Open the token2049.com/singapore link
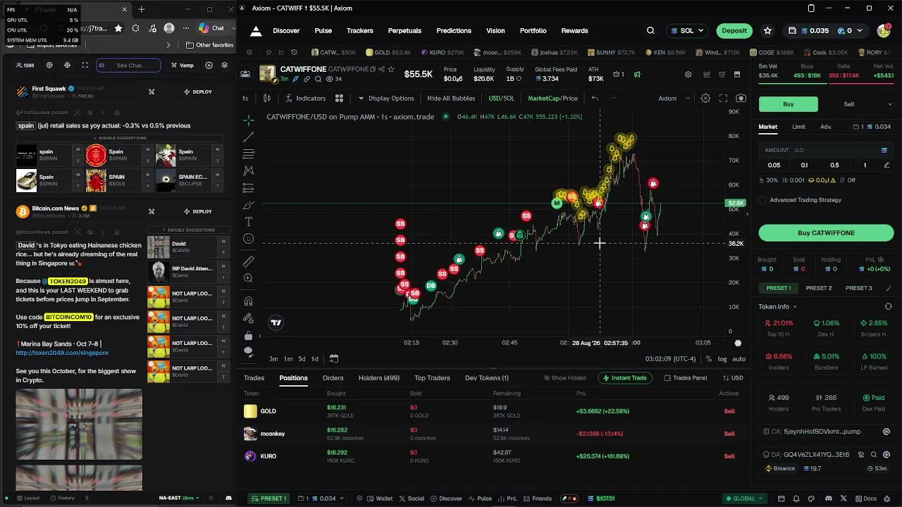The height and width of the screenshot is (507, 902). [x=62, y=353]
